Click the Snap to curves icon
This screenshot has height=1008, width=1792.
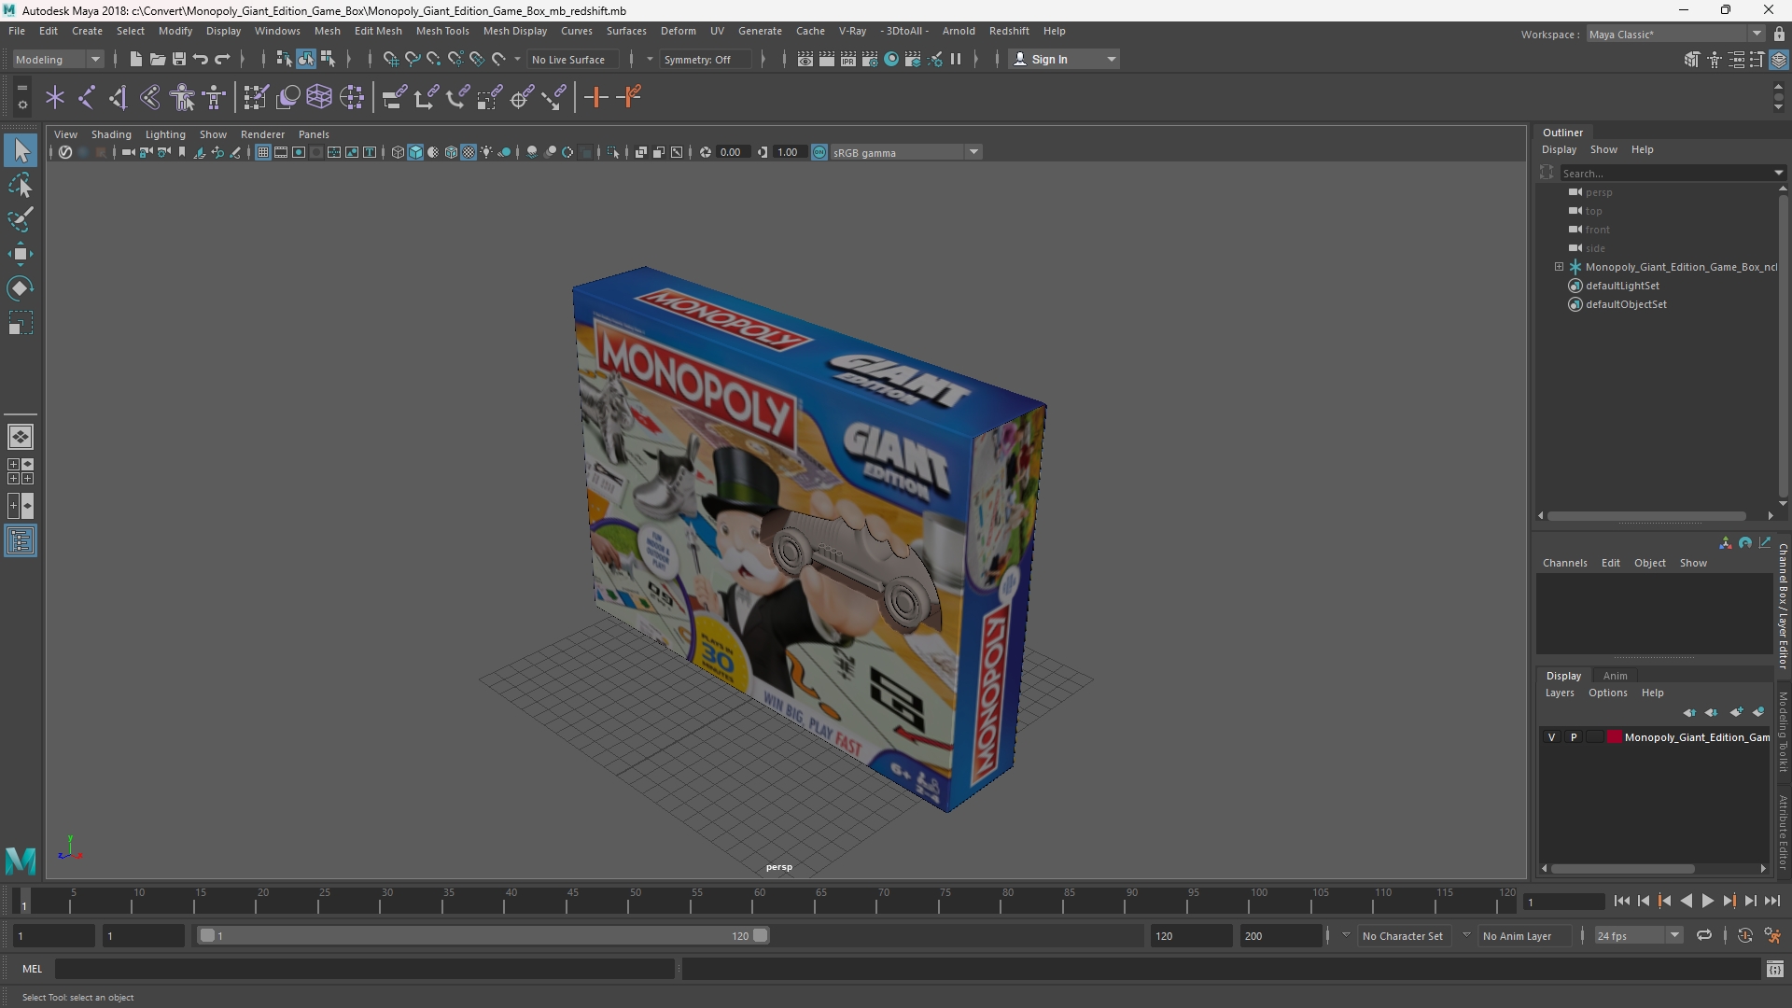pyautogui.click(x=413, y=59)
